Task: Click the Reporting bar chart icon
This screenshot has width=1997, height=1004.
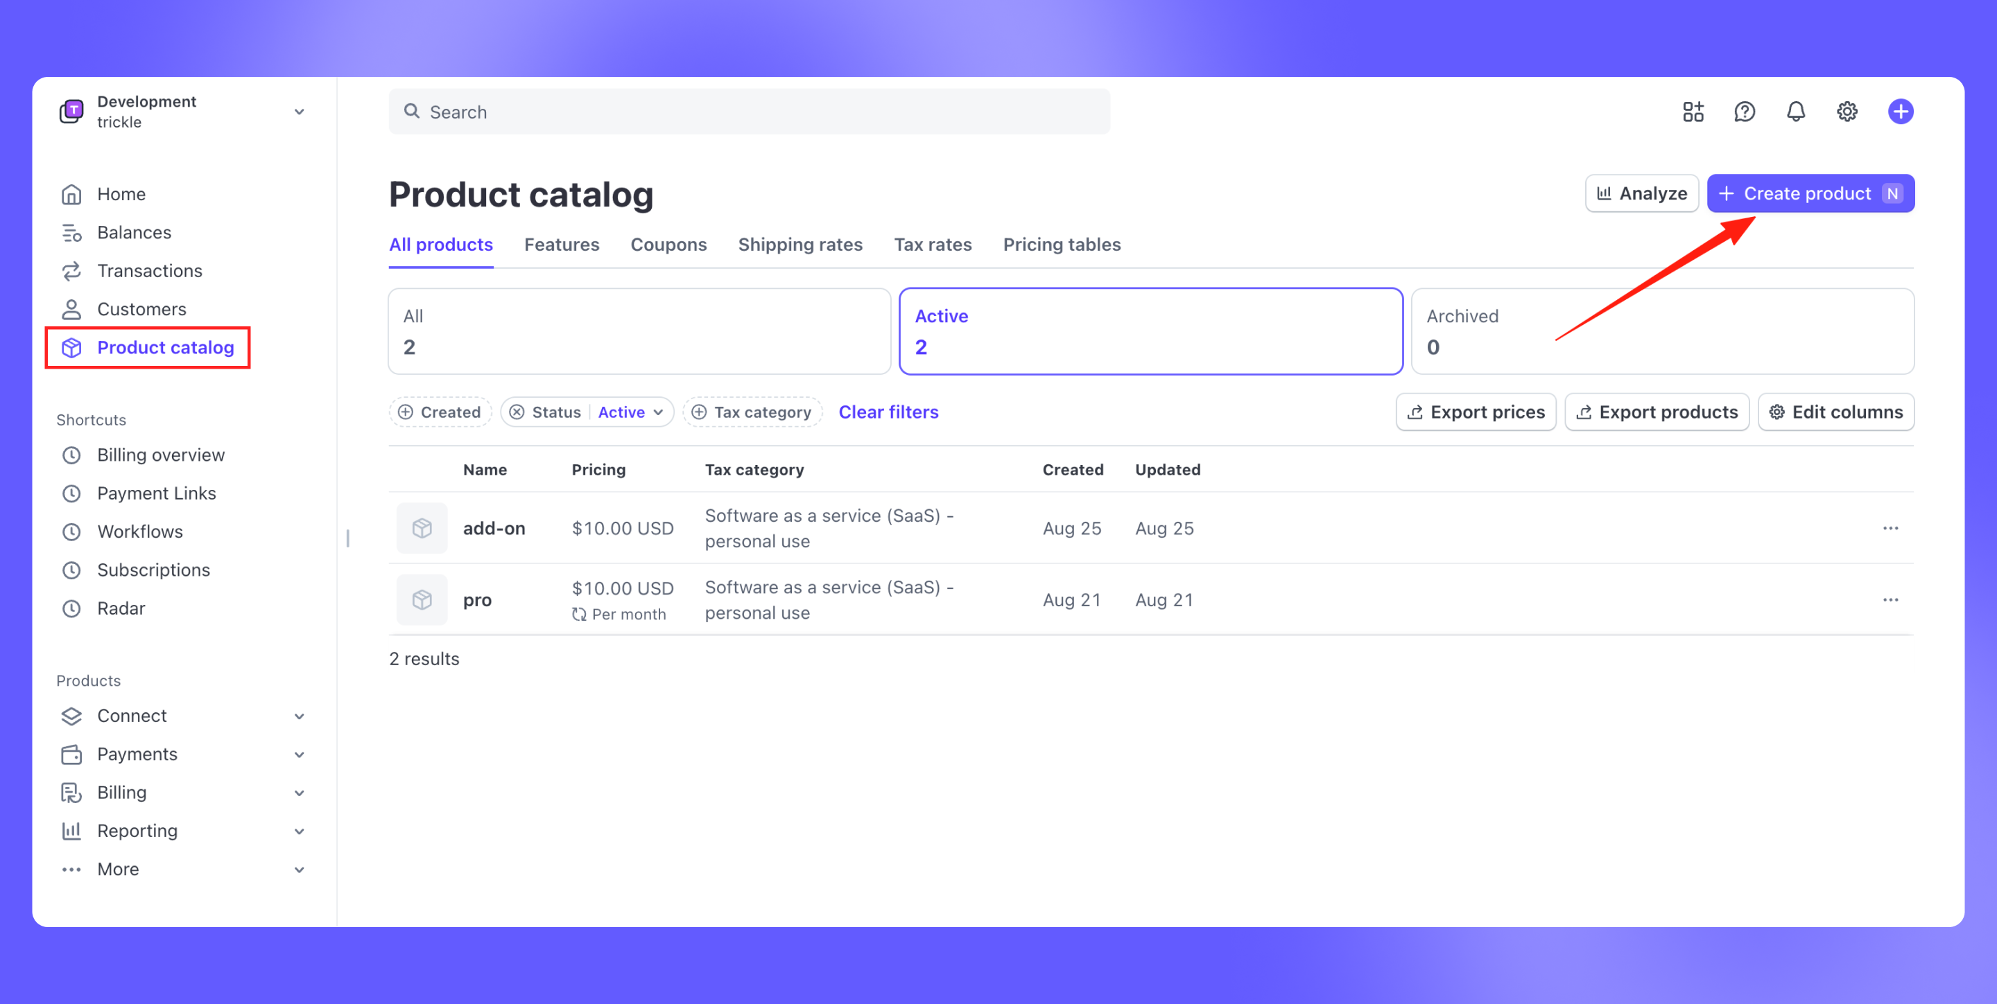Action: pyautogui.click(x=71, y=831)
